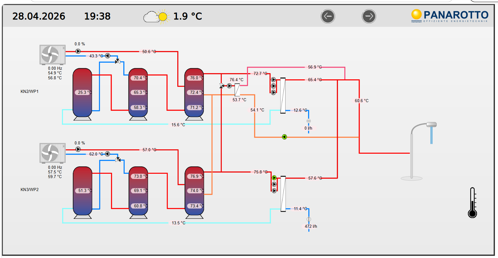498x258 pixels.
Task: Click the three-way valve below 62.0 °C
Action: pos(118,159)
